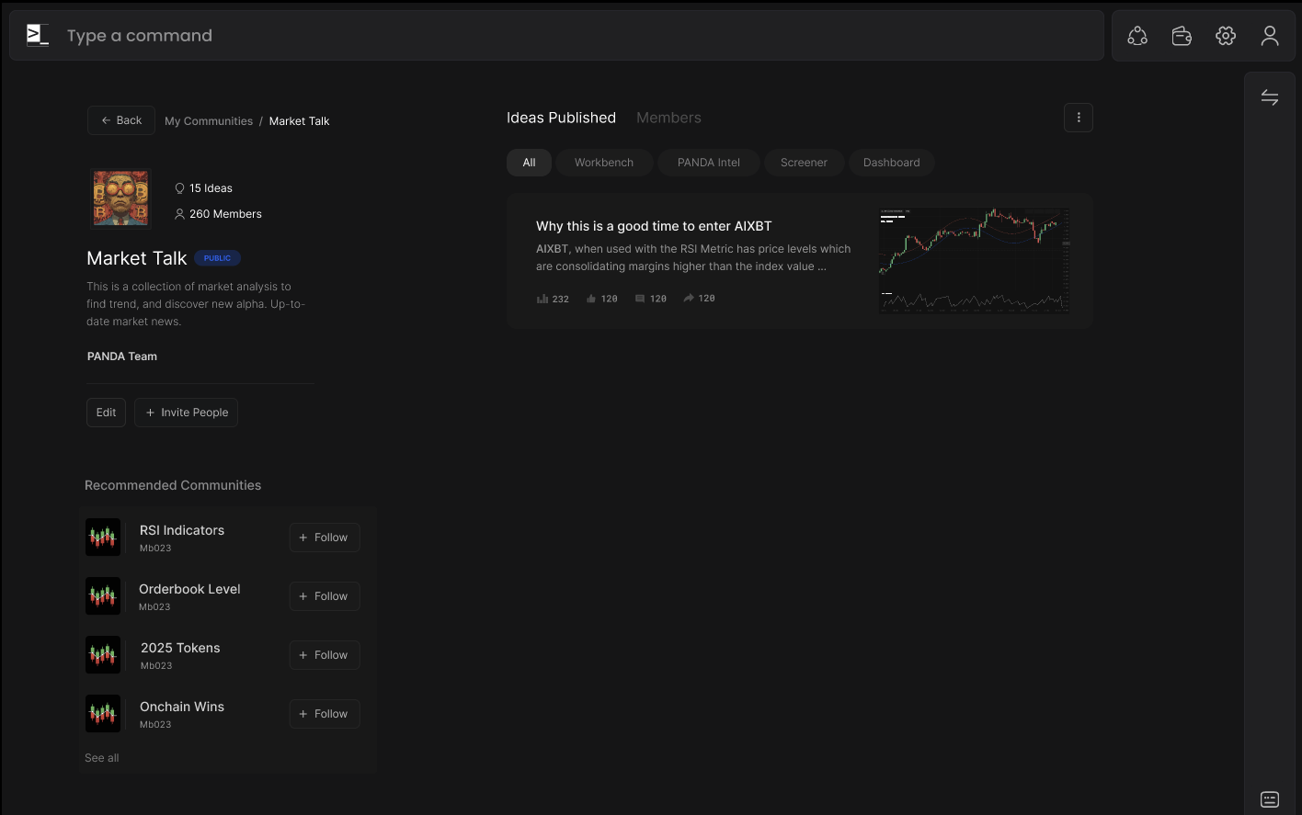Screen dimensions: 1302x815
Task: Click the terminal command prompt icon
Action: (38, 36)
